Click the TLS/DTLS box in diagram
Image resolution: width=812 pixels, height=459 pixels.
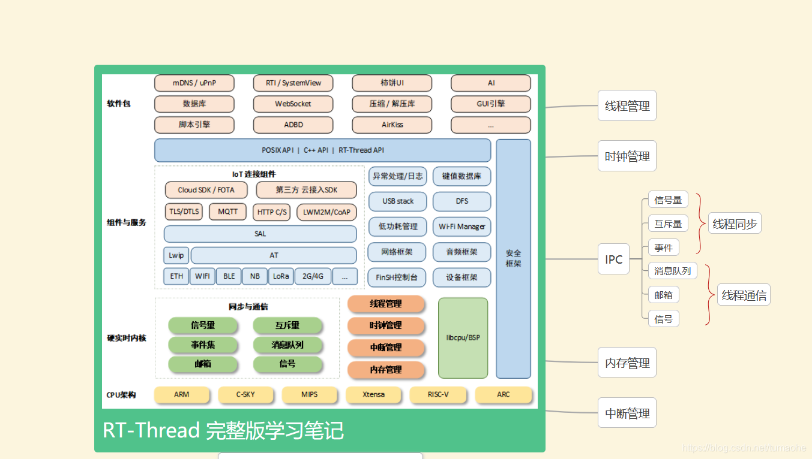click(x=184, y=212)
